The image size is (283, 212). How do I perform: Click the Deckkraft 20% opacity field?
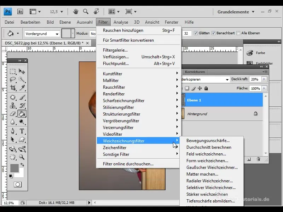[x=255, y=79]
